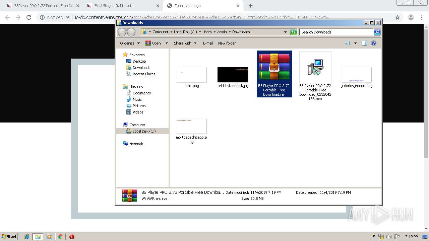Open the Share with dropdown
Screen dimensions: 429x241
tap(185, 43)
